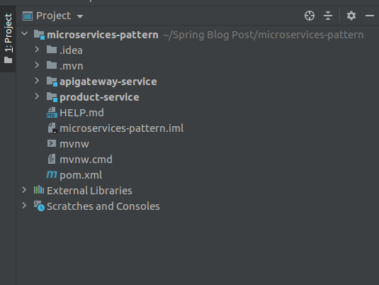Expand the product-service module chevron
The image size is (379, 285).
[37, 96]
